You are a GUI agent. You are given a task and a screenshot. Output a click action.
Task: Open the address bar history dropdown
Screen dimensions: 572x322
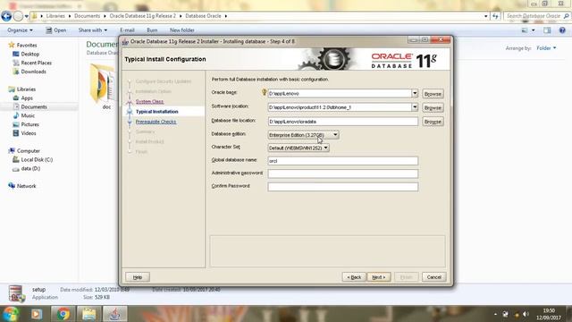pos(486,16)
